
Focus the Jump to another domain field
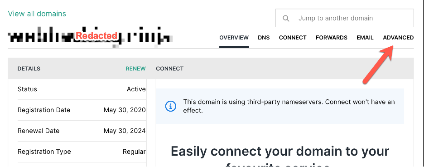(344, 18)
